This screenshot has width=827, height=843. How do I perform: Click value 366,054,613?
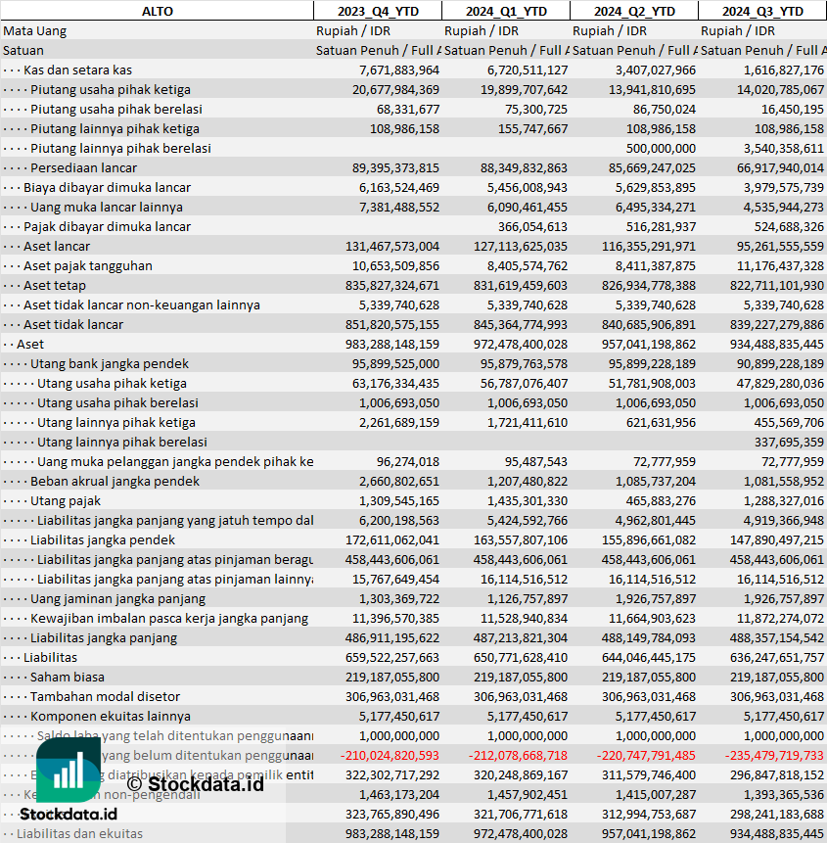[x=532, y=227]
